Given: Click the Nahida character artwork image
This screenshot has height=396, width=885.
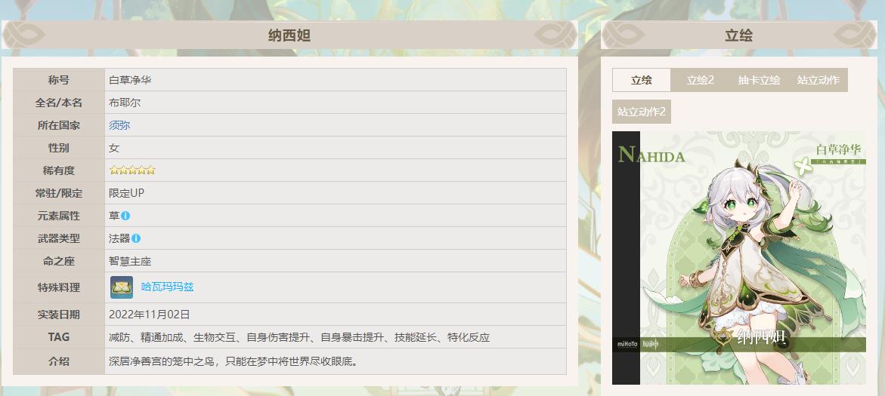Looking at the screenshot, I should click(739, 258).
